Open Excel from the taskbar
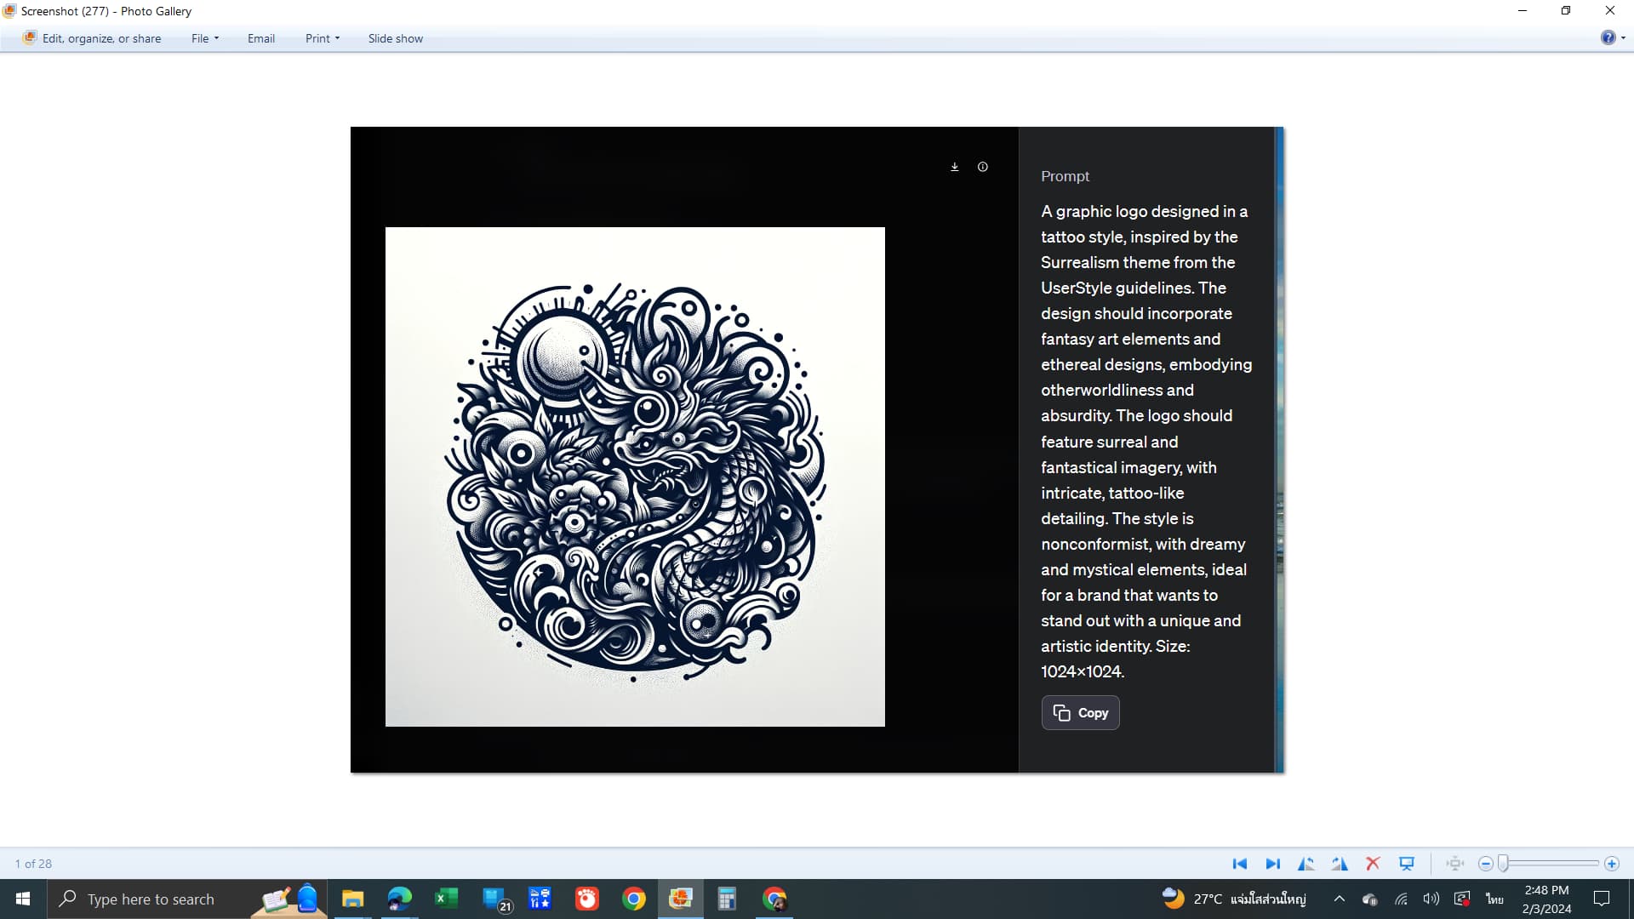 point(446,899)
